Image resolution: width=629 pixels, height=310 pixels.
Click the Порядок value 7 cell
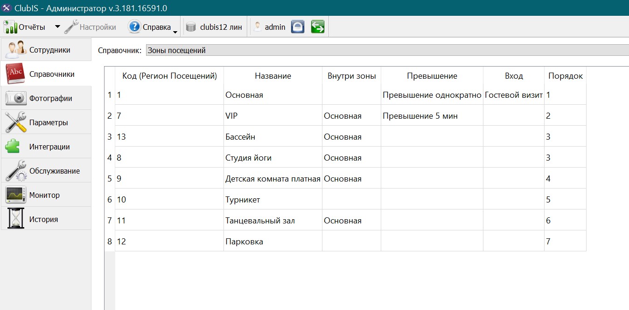[x=565, y=242]
